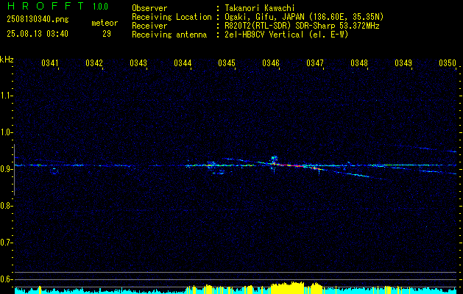Viewport: 463px width, 294px height.
Task: Click the Receiving antenna field label
Action: 169,35
